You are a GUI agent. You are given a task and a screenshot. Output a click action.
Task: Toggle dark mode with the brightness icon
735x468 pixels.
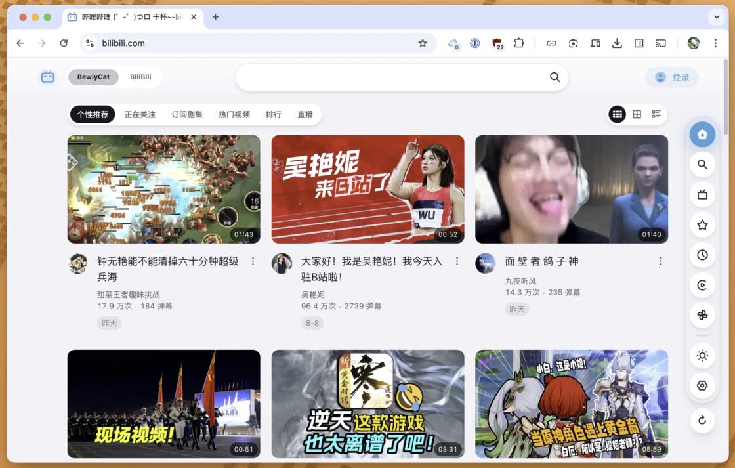pyautogui.click(x=702, y=356)
